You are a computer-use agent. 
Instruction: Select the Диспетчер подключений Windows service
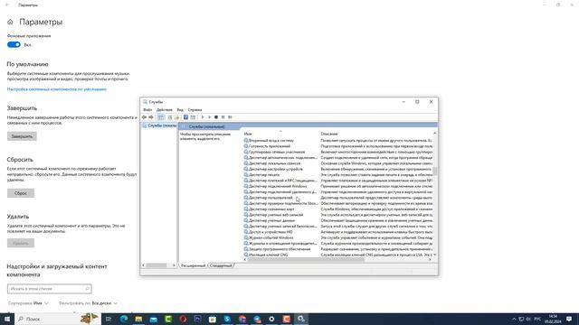pyautogui.click(x=278, y=186)
